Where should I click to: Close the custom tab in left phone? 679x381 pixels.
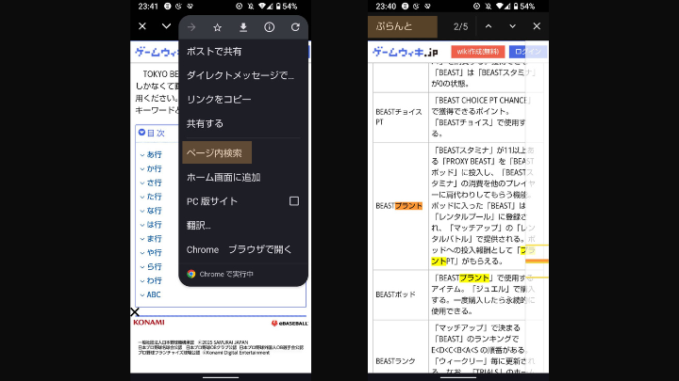(142, 26)
